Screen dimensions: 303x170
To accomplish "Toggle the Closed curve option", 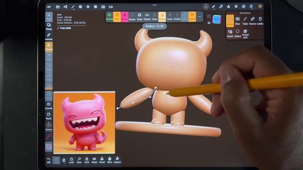I will click(x=147, y=17).
